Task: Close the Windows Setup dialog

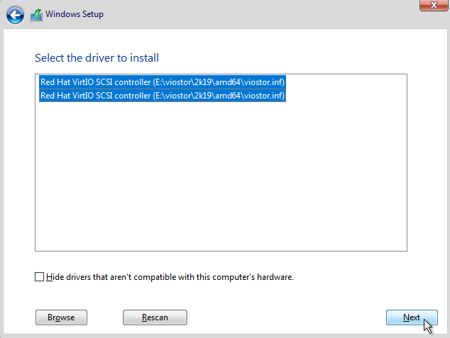Action: (434, 5)
